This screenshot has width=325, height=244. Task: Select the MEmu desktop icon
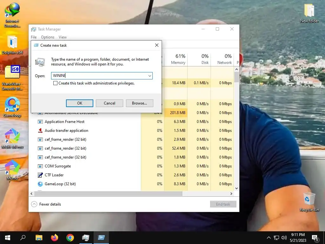(x=12, y=170)
